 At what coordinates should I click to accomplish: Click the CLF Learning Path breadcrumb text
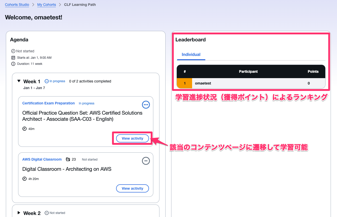click(x=80, y=5)
